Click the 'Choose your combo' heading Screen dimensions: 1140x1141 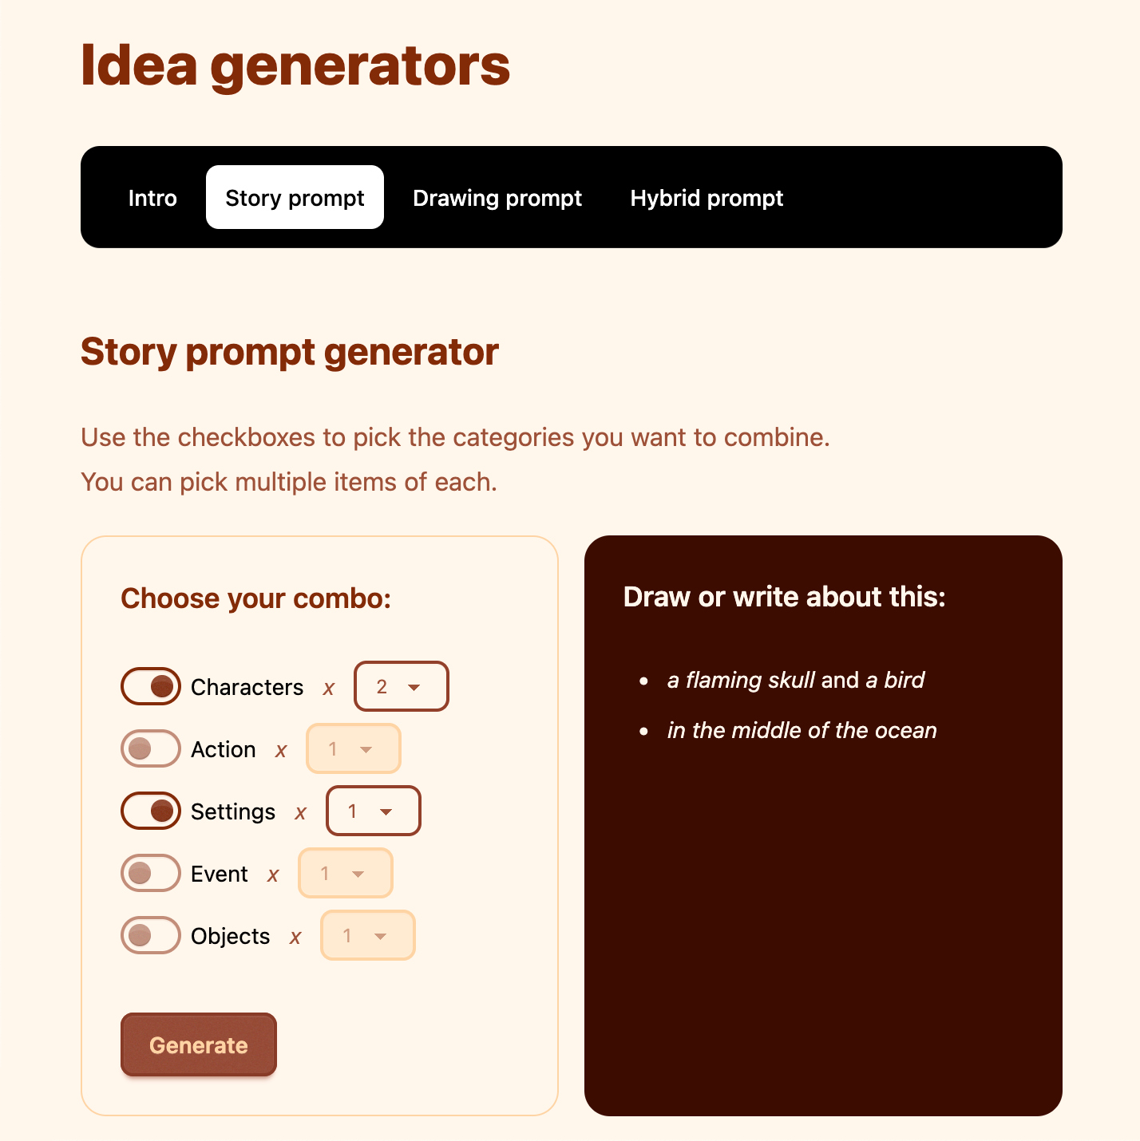click(x=256, y=598)
